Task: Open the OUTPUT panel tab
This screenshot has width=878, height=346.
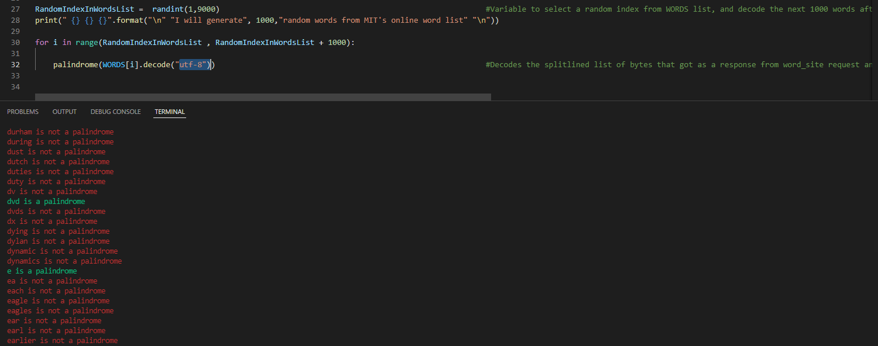Action: [64, 112]
